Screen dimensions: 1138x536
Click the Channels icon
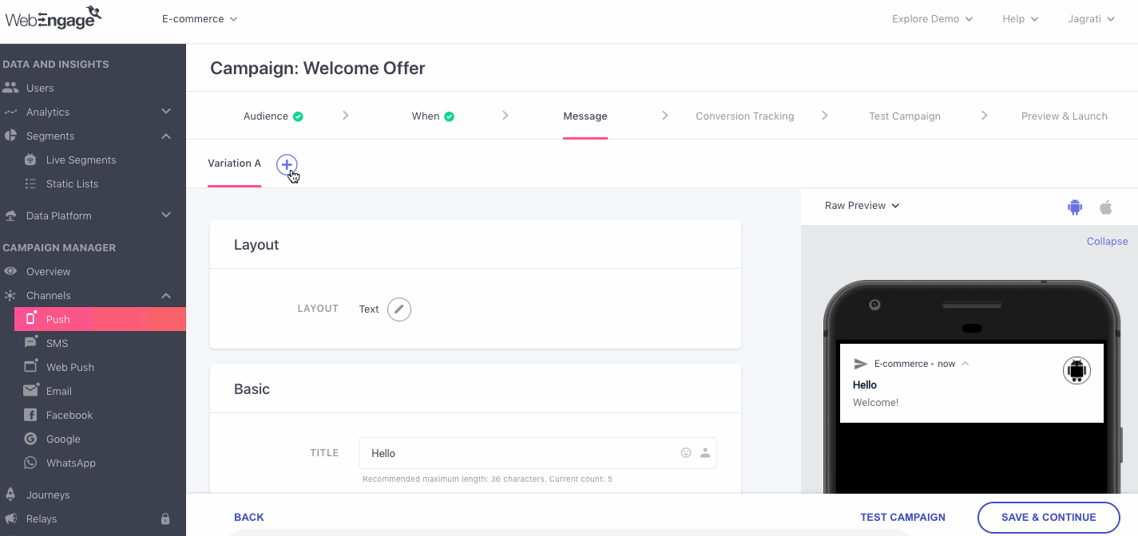pos(10,295)
